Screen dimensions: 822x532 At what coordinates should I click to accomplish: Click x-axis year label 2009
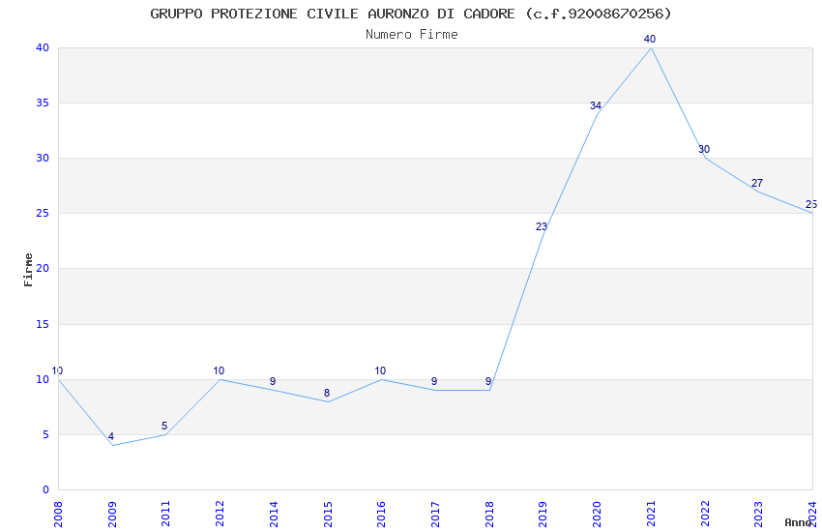click(x=112, y=514)
